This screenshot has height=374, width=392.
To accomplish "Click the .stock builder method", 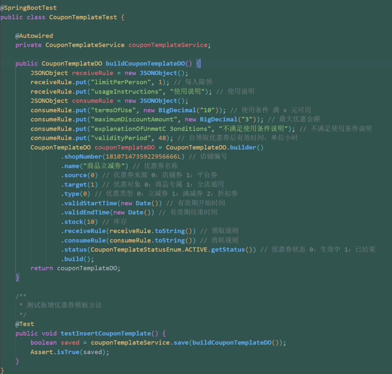I will click(72, 222).
